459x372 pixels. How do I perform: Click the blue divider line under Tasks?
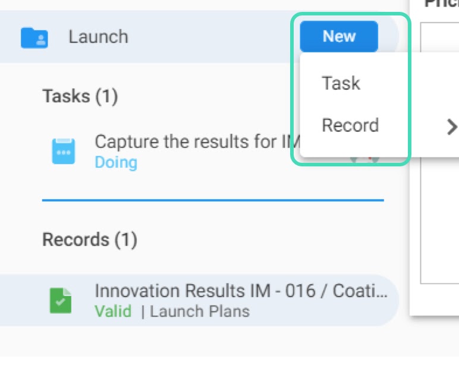[x=213, y=200]
